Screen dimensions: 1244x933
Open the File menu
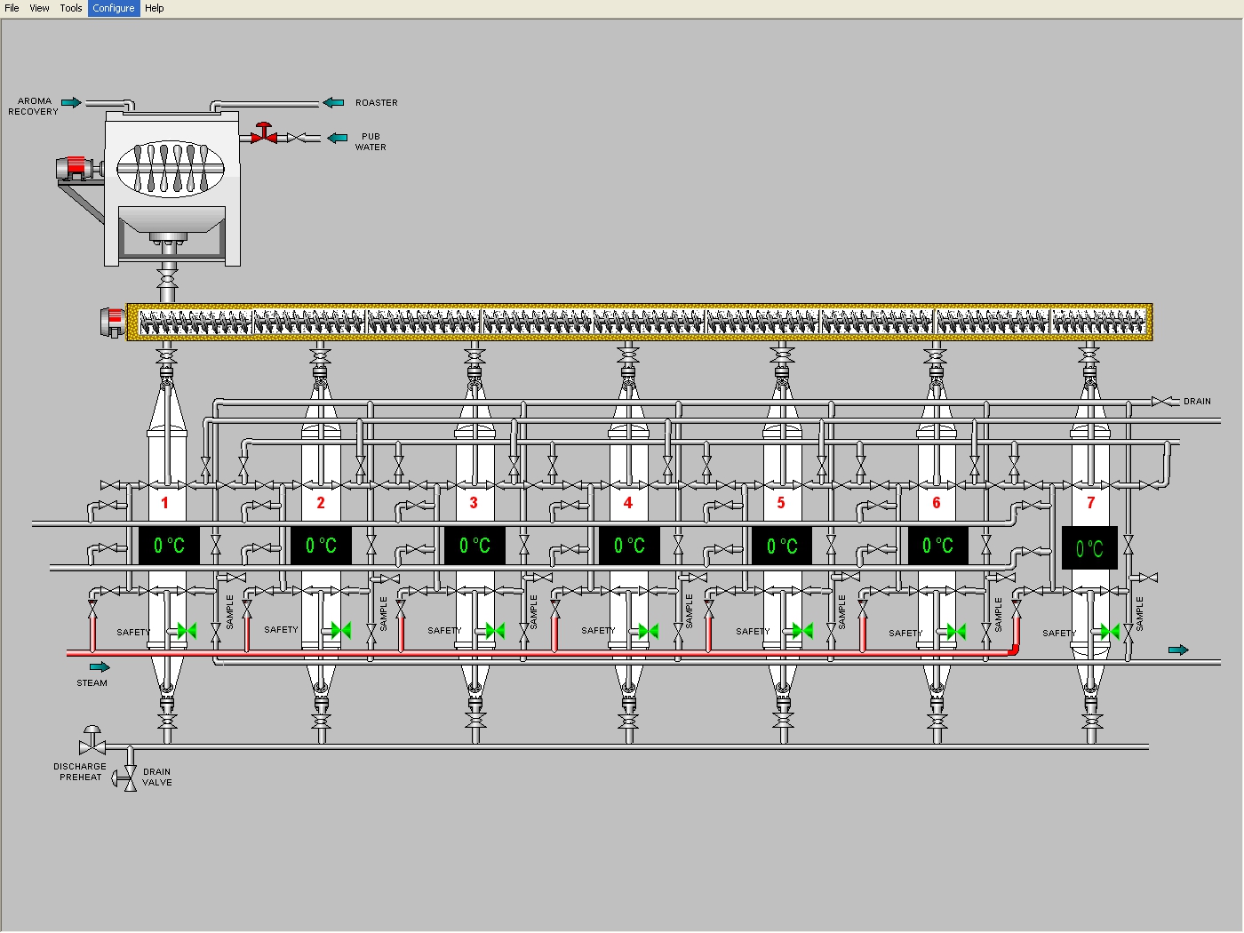click(12, 8)
